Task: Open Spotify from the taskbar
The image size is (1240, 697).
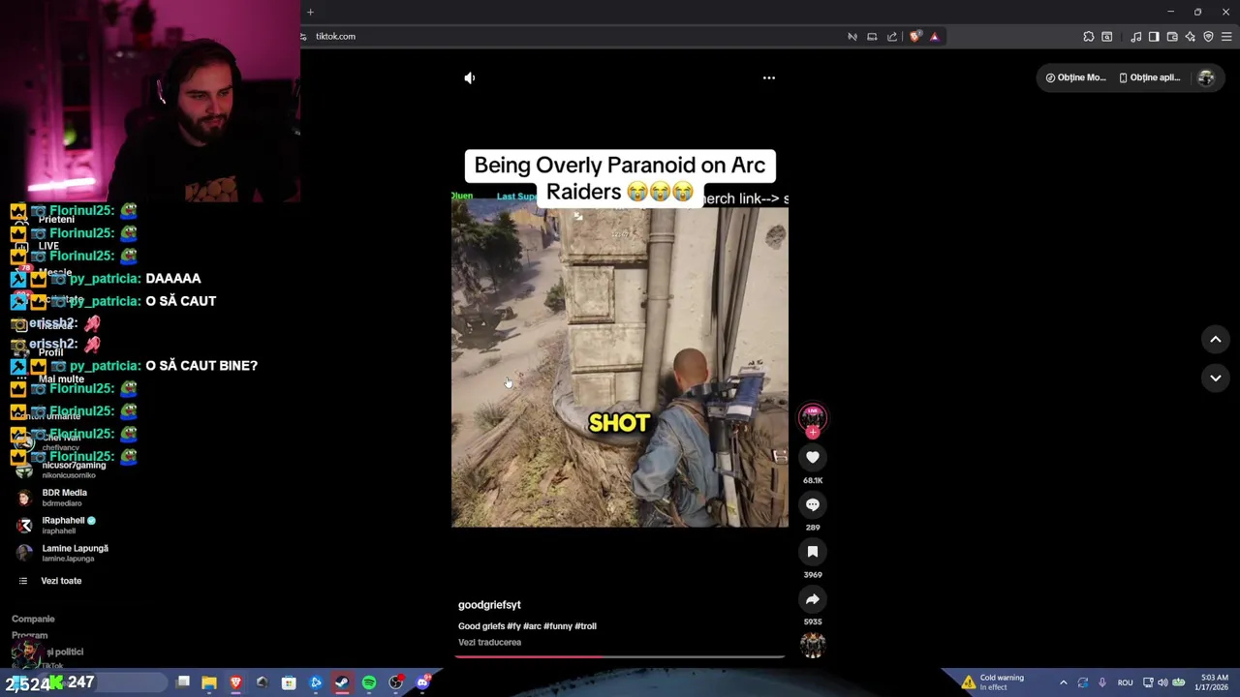Action: (369, 682)
